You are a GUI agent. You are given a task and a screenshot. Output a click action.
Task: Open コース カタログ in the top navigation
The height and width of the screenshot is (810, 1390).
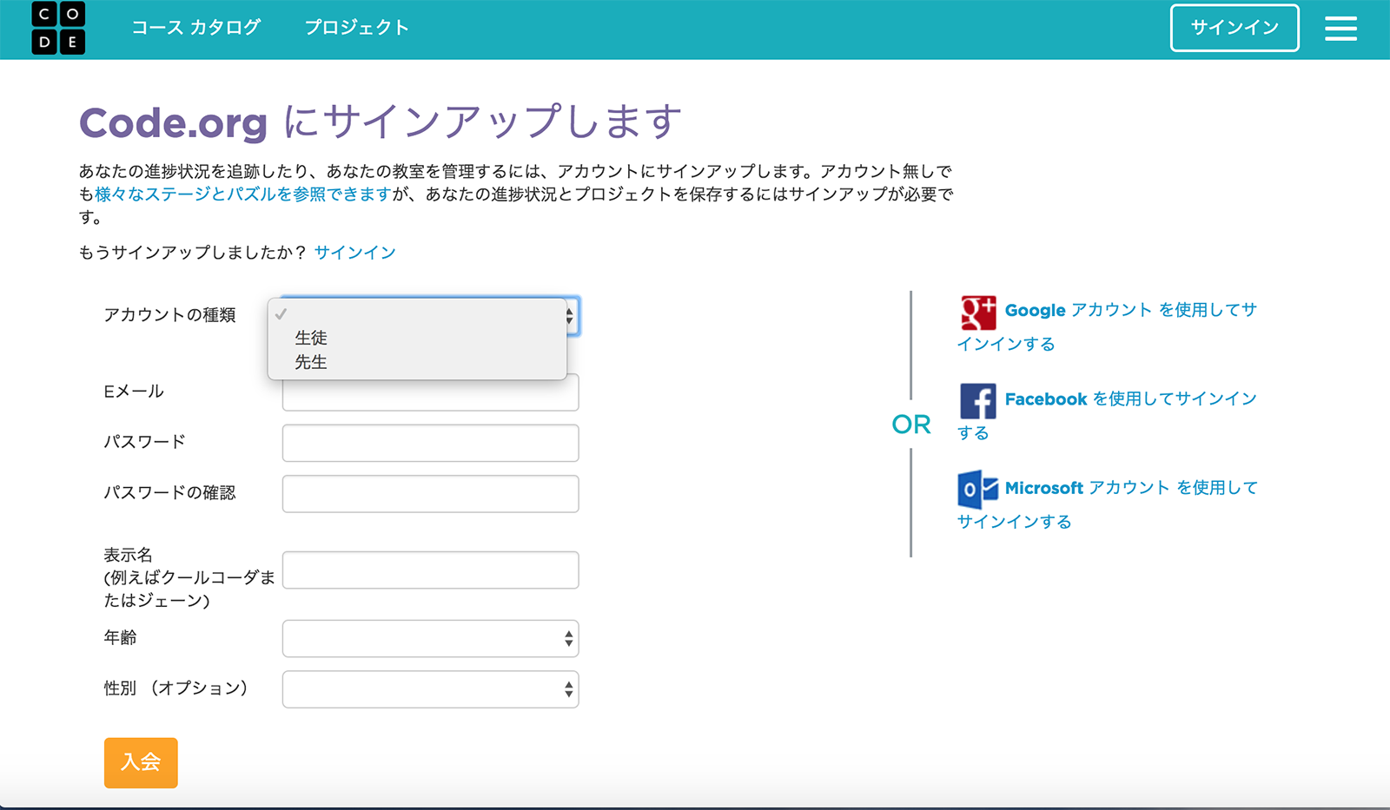tap(195, 28)
